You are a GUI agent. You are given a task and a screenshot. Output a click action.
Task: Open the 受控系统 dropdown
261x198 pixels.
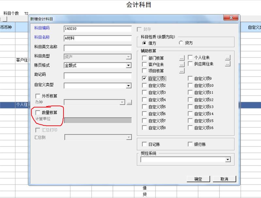[228, 160]
